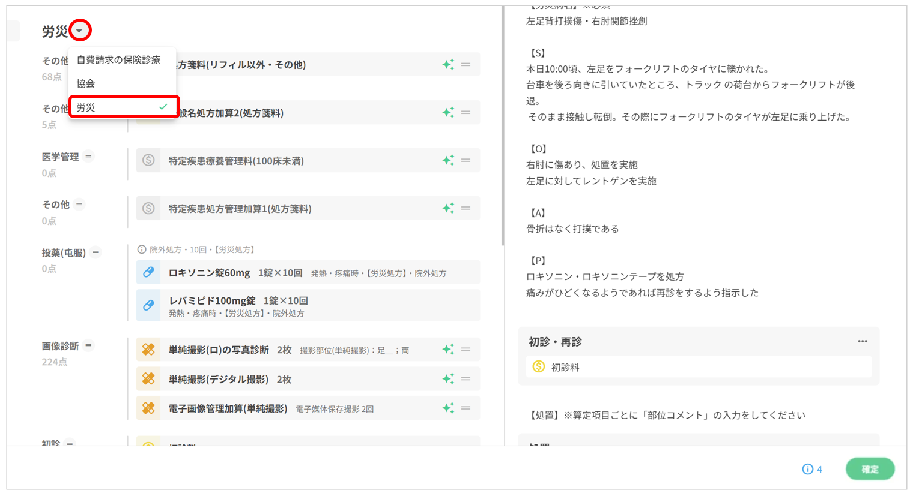Toggle the 画像診断 section collapse button

point(88,346)
